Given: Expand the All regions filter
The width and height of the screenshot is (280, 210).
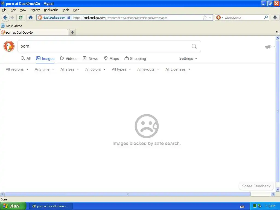Looking at the screenshot, I should click(17, 69).
